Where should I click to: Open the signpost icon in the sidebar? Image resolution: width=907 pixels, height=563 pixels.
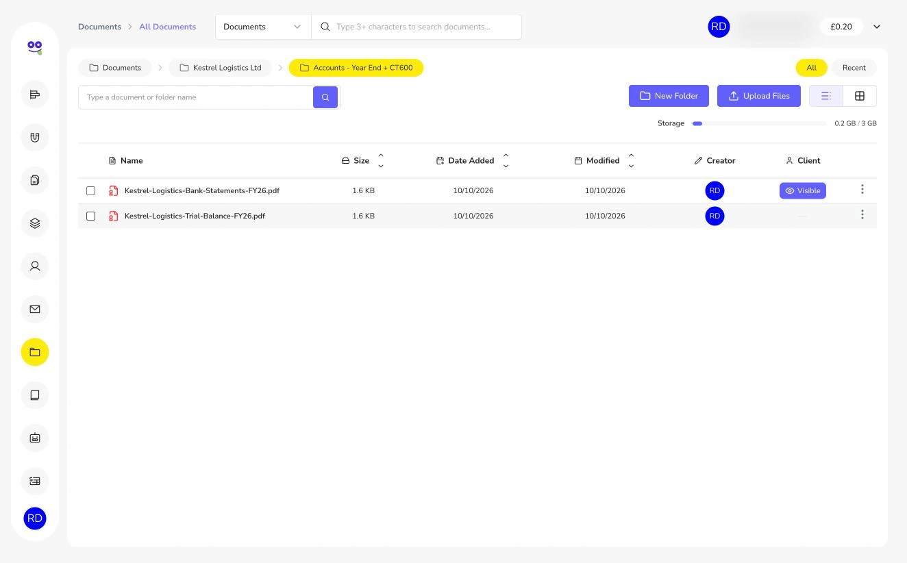tap(35, 95)
